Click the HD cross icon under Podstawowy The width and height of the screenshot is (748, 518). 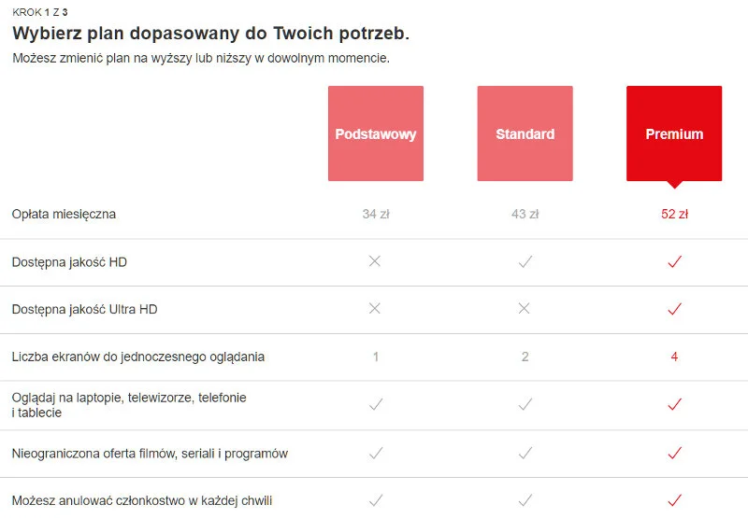pos(376,262)
